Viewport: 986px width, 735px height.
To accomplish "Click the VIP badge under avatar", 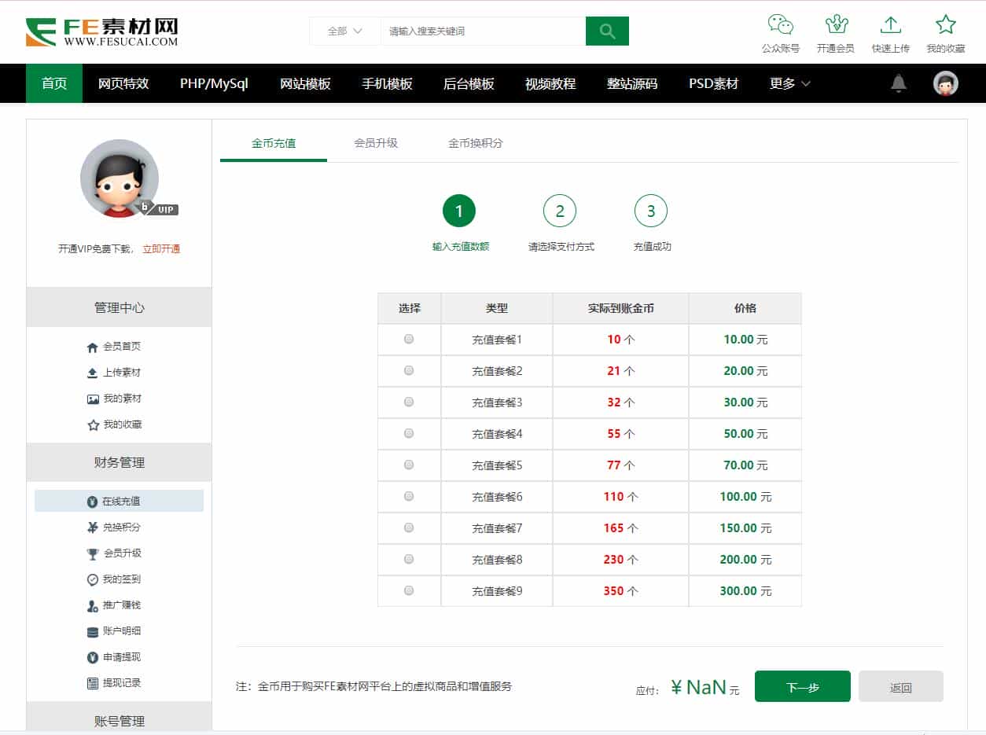I will tap(160, 208).
